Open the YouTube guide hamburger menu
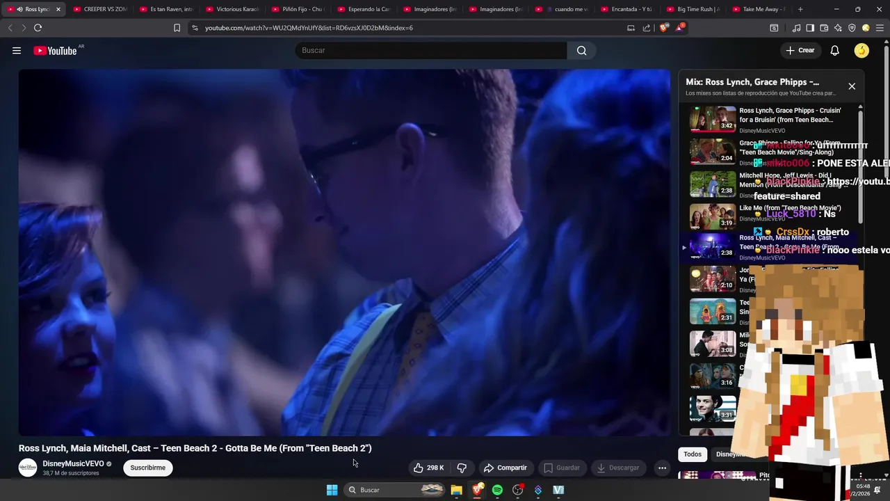 coord(17,50)
